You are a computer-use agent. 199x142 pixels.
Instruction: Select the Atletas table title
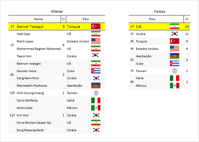[57, 11]
